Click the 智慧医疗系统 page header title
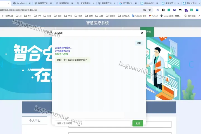This screenshot has width=201, height=134. pos(97,23)
